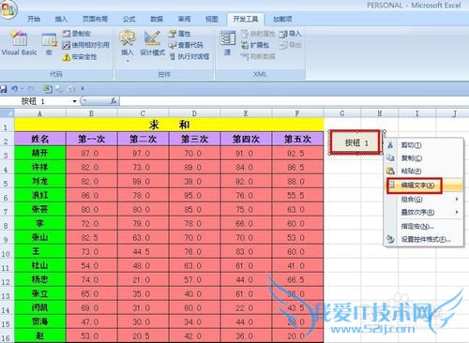
Task: Switch to the 视图 tab
Action: click(212, 19)
